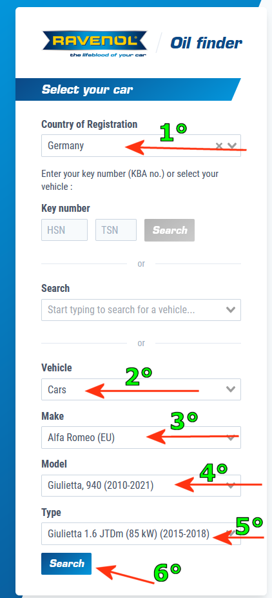Viewport: 272px width, 598px height.
Task: Click the RAVENOL logo
Action: tap(95, 43)
